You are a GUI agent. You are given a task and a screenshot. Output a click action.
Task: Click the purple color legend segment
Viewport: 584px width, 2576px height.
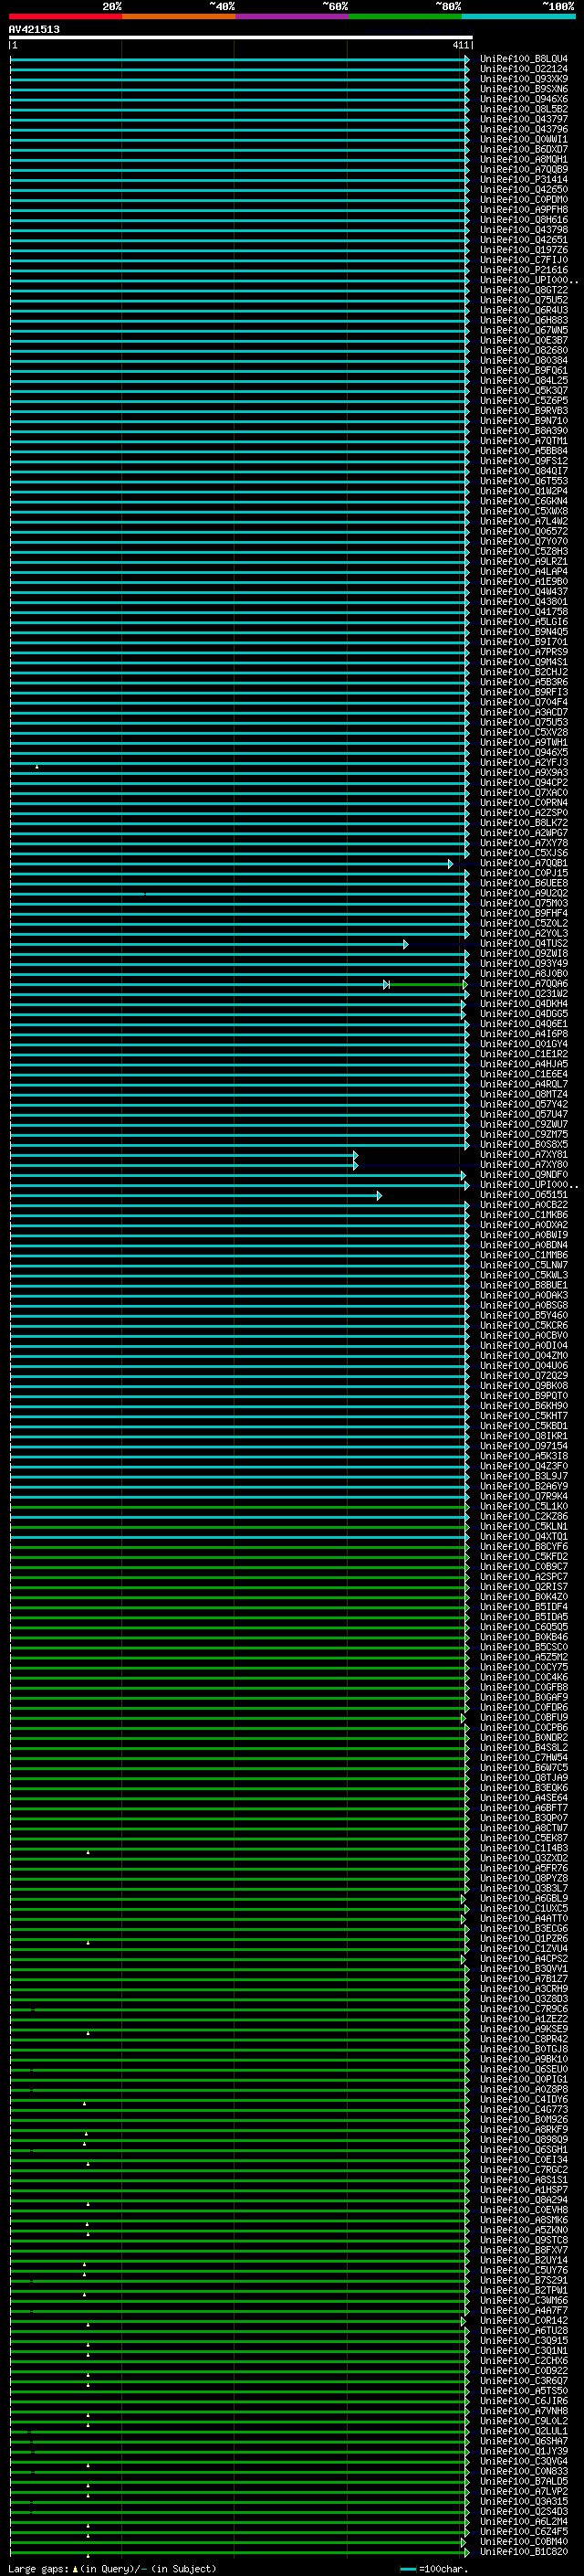tap(291, 16)
